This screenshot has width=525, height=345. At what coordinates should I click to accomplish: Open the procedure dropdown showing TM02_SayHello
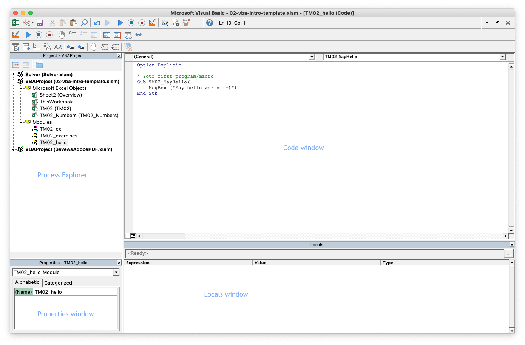502,57
